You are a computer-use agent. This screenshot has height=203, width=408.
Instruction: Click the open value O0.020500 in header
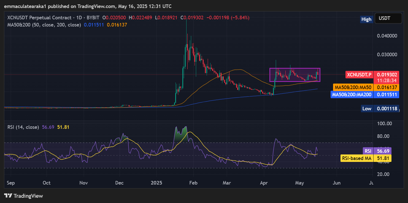[x=114, y=18]
